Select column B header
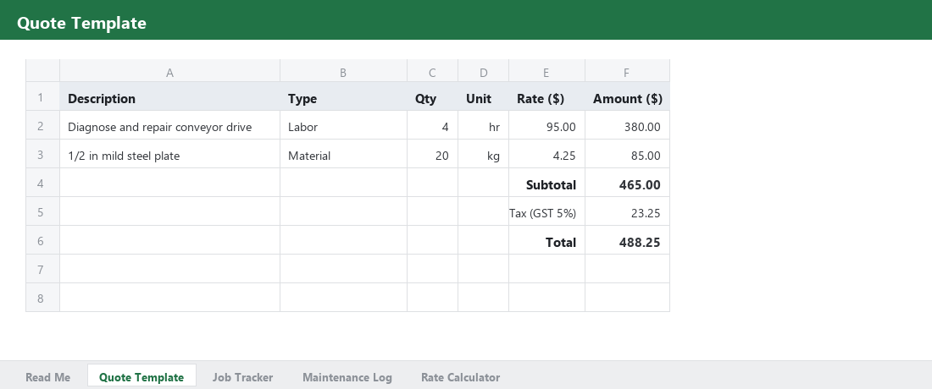Viewport: 932px width, 389px height. pos(343,70)
